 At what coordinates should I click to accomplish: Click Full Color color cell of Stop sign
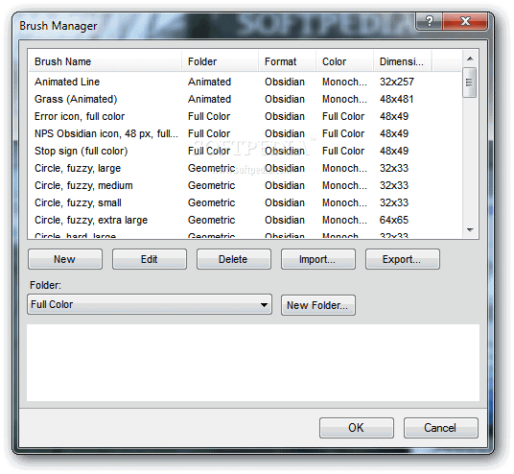tap(343, 151)
